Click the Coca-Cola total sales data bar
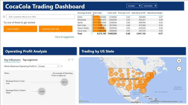The height and width of the screenshot is (105, 188). tap(99, 31)
